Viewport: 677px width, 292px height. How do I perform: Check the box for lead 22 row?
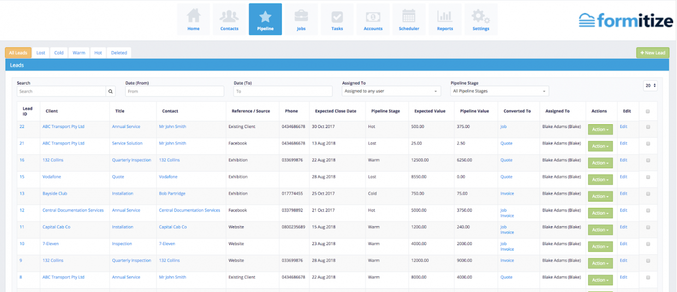click(648, 127)
